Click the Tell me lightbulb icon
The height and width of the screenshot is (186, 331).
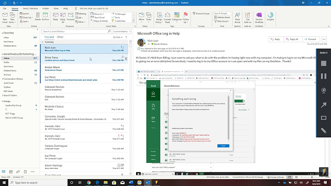pyautogui.click(x=76, y=8)
